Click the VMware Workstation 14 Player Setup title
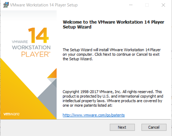The width and height of the screenshot is (172, 136). click(x=44, y=5)
